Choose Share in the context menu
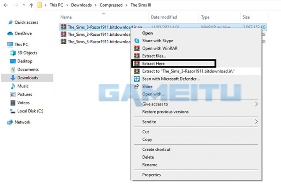The width and height of the screenshot is (281, 190). coord(147,87)
